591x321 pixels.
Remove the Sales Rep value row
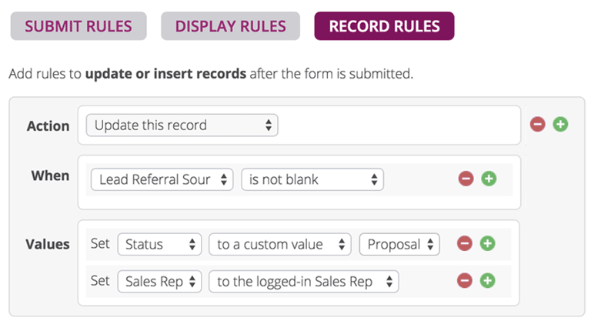(464, 281)
